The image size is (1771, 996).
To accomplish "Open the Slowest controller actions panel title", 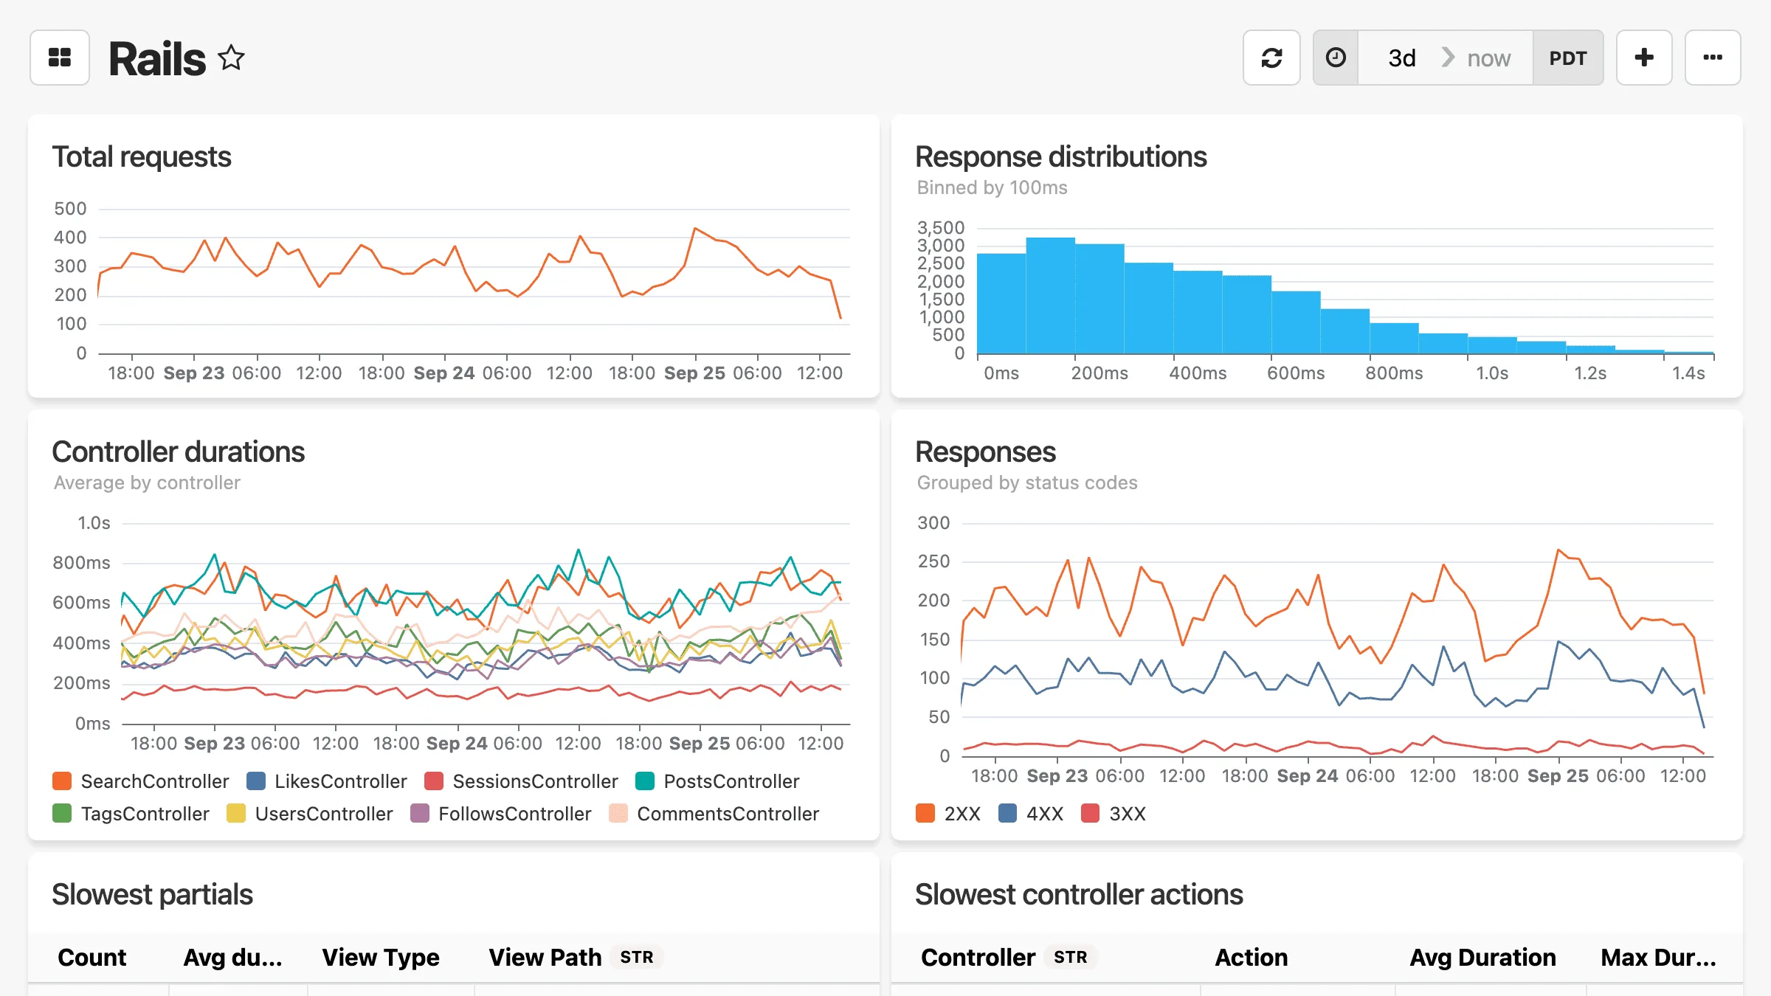I will [1079, 894].
